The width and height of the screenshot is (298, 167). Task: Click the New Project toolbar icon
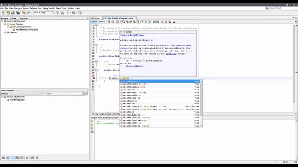[8, 13]
